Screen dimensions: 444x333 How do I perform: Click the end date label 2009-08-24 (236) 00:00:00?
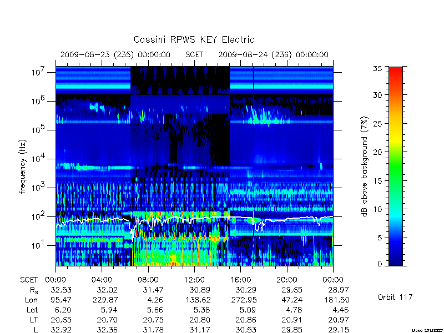[273, 54]
